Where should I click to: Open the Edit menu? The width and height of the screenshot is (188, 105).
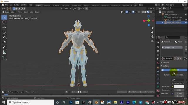tap(11, 5)
